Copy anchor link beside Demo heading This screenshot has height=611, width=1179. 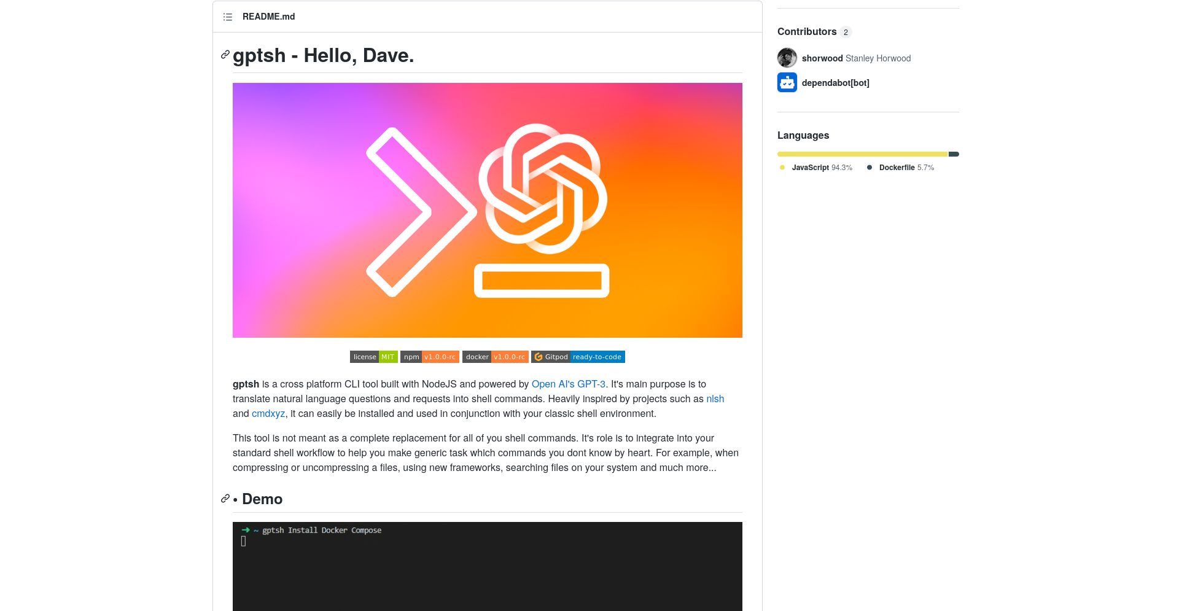point(225,499)
